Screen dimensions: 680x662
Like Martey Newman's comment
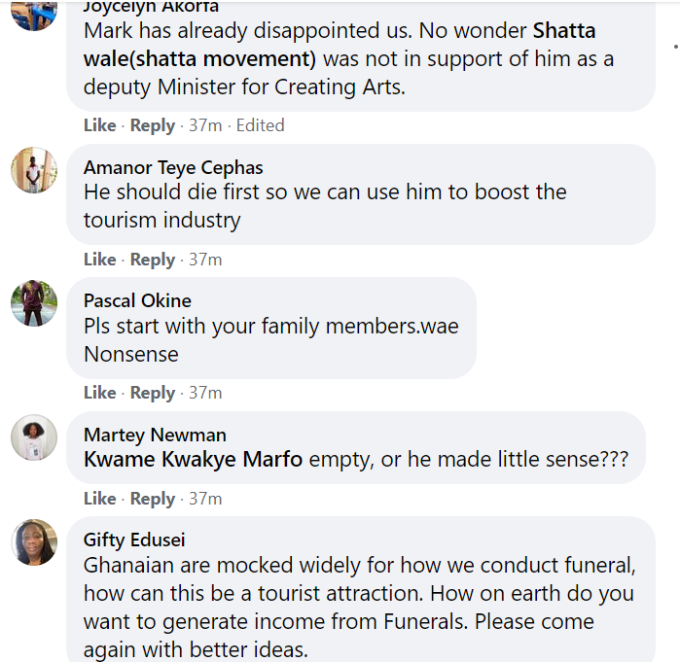(99, 499)
